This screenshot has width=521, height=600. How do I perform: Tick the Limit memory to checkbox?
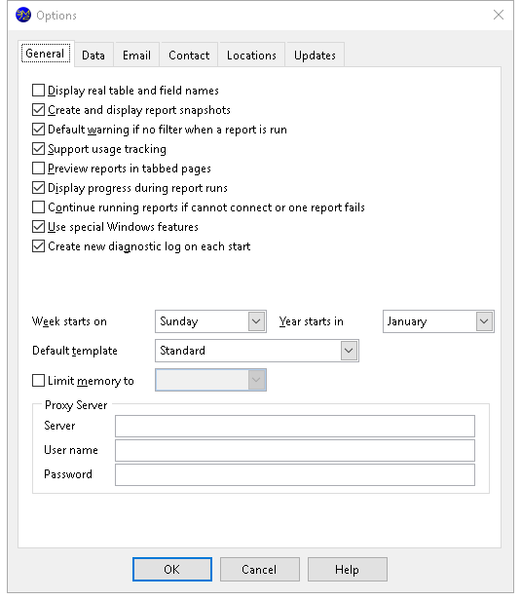[x=38, y=380]
